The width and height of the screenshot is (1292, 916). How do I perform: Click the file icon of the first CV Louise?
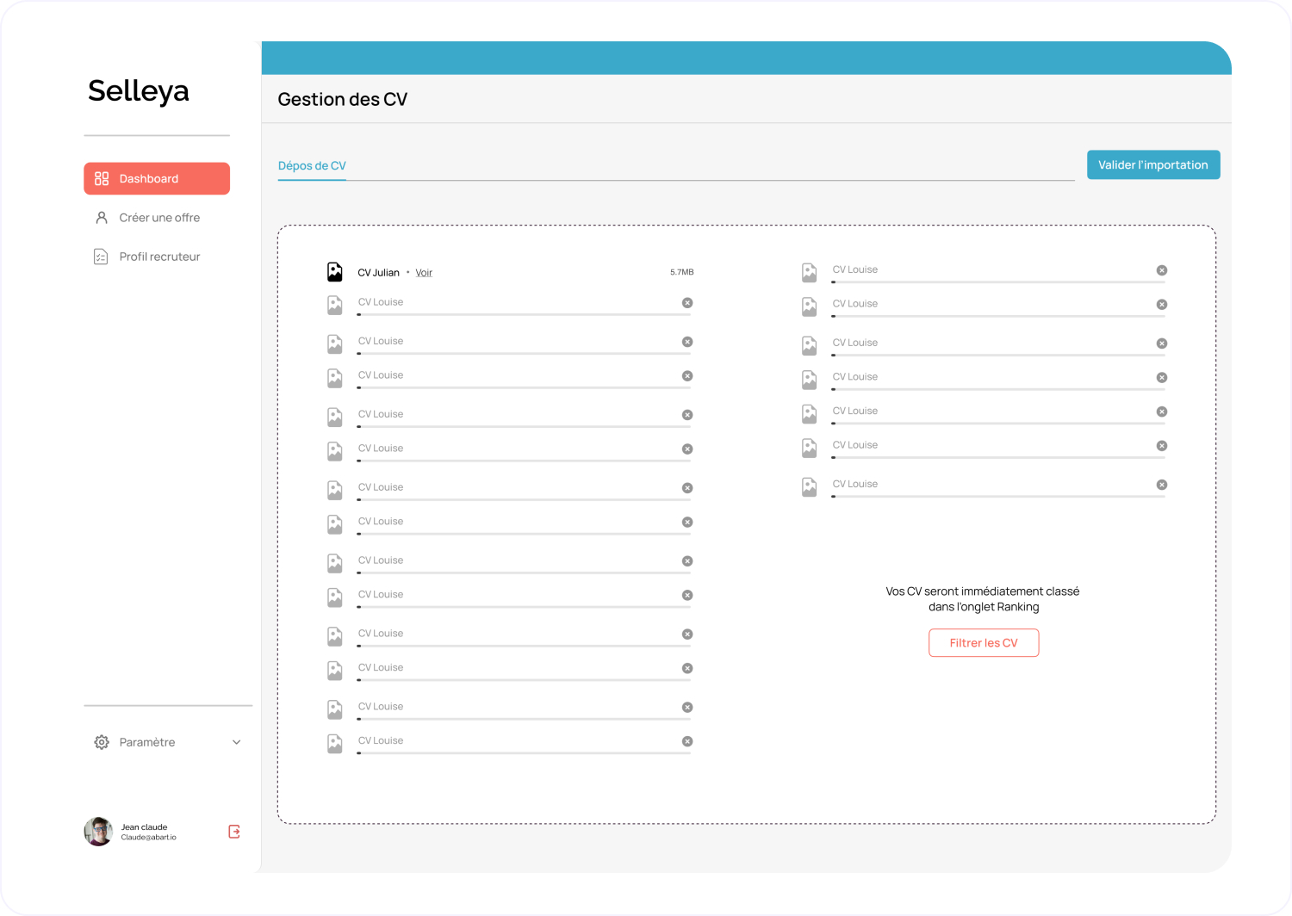click(x=335, y=305)
